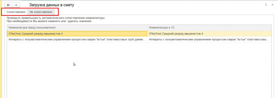Viewport: 278px width, 98px height.
Task: Open the three-dot more actions menu
Action: coord(266,5)
